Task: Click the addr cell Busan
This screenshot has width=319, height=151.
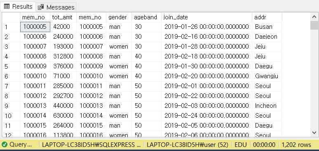Action: coord(267,27)
